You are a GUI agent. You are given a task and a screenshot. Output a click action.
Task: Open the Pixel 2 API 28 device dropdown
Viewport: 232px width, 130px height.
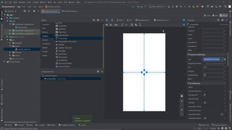pos(157,6)
